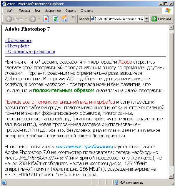Expand the toolbar overflow chevron »

coord(73,16)
